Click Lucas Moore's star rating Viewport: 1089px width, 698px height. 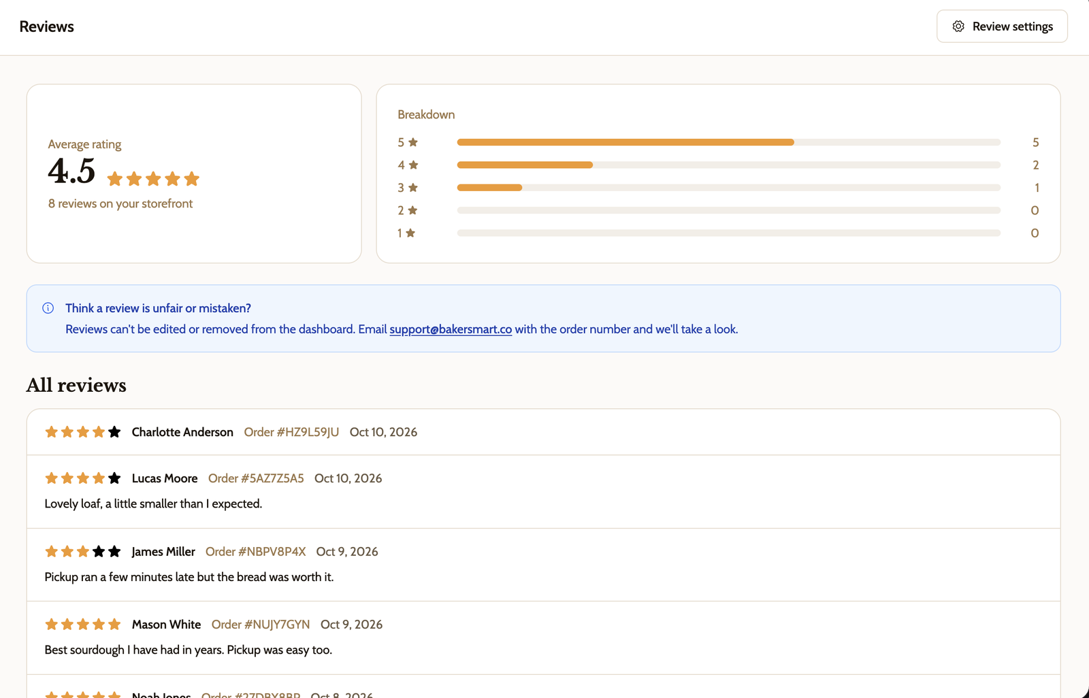[x=83, y=478]
